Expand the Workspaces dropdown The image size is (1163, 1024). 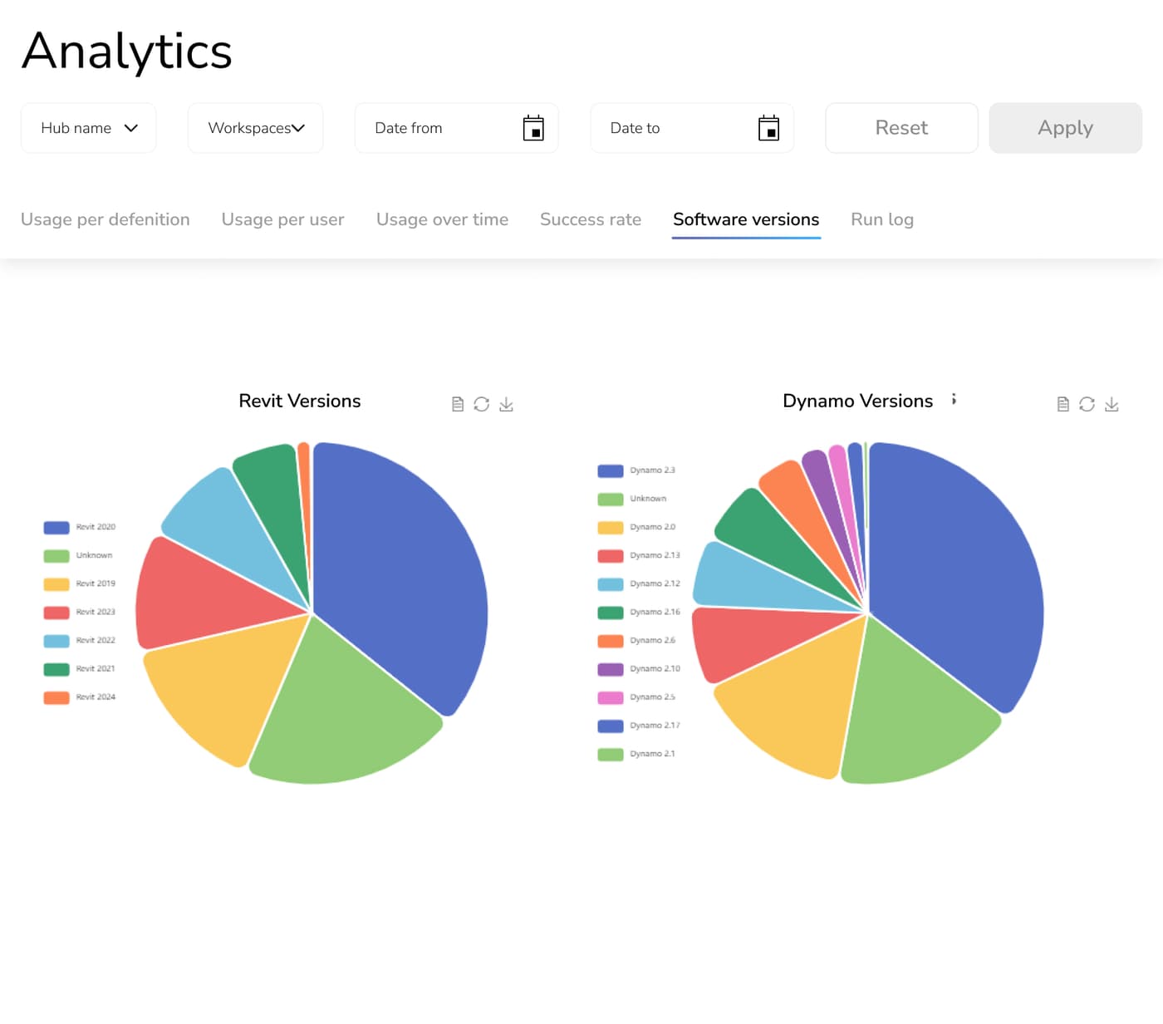(x=256, y=128)
